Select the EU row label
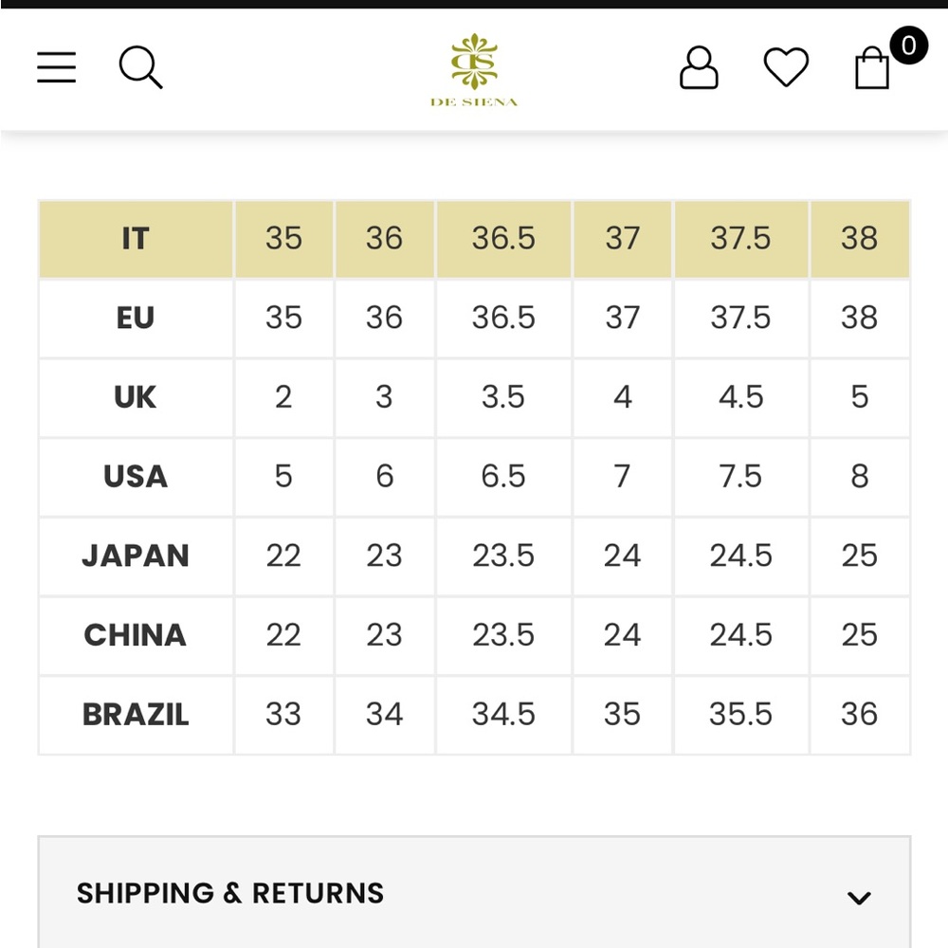 click(136, 318)
